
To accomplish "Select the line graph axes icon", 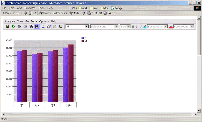I will pyautogui.click(x=43, y=27).
